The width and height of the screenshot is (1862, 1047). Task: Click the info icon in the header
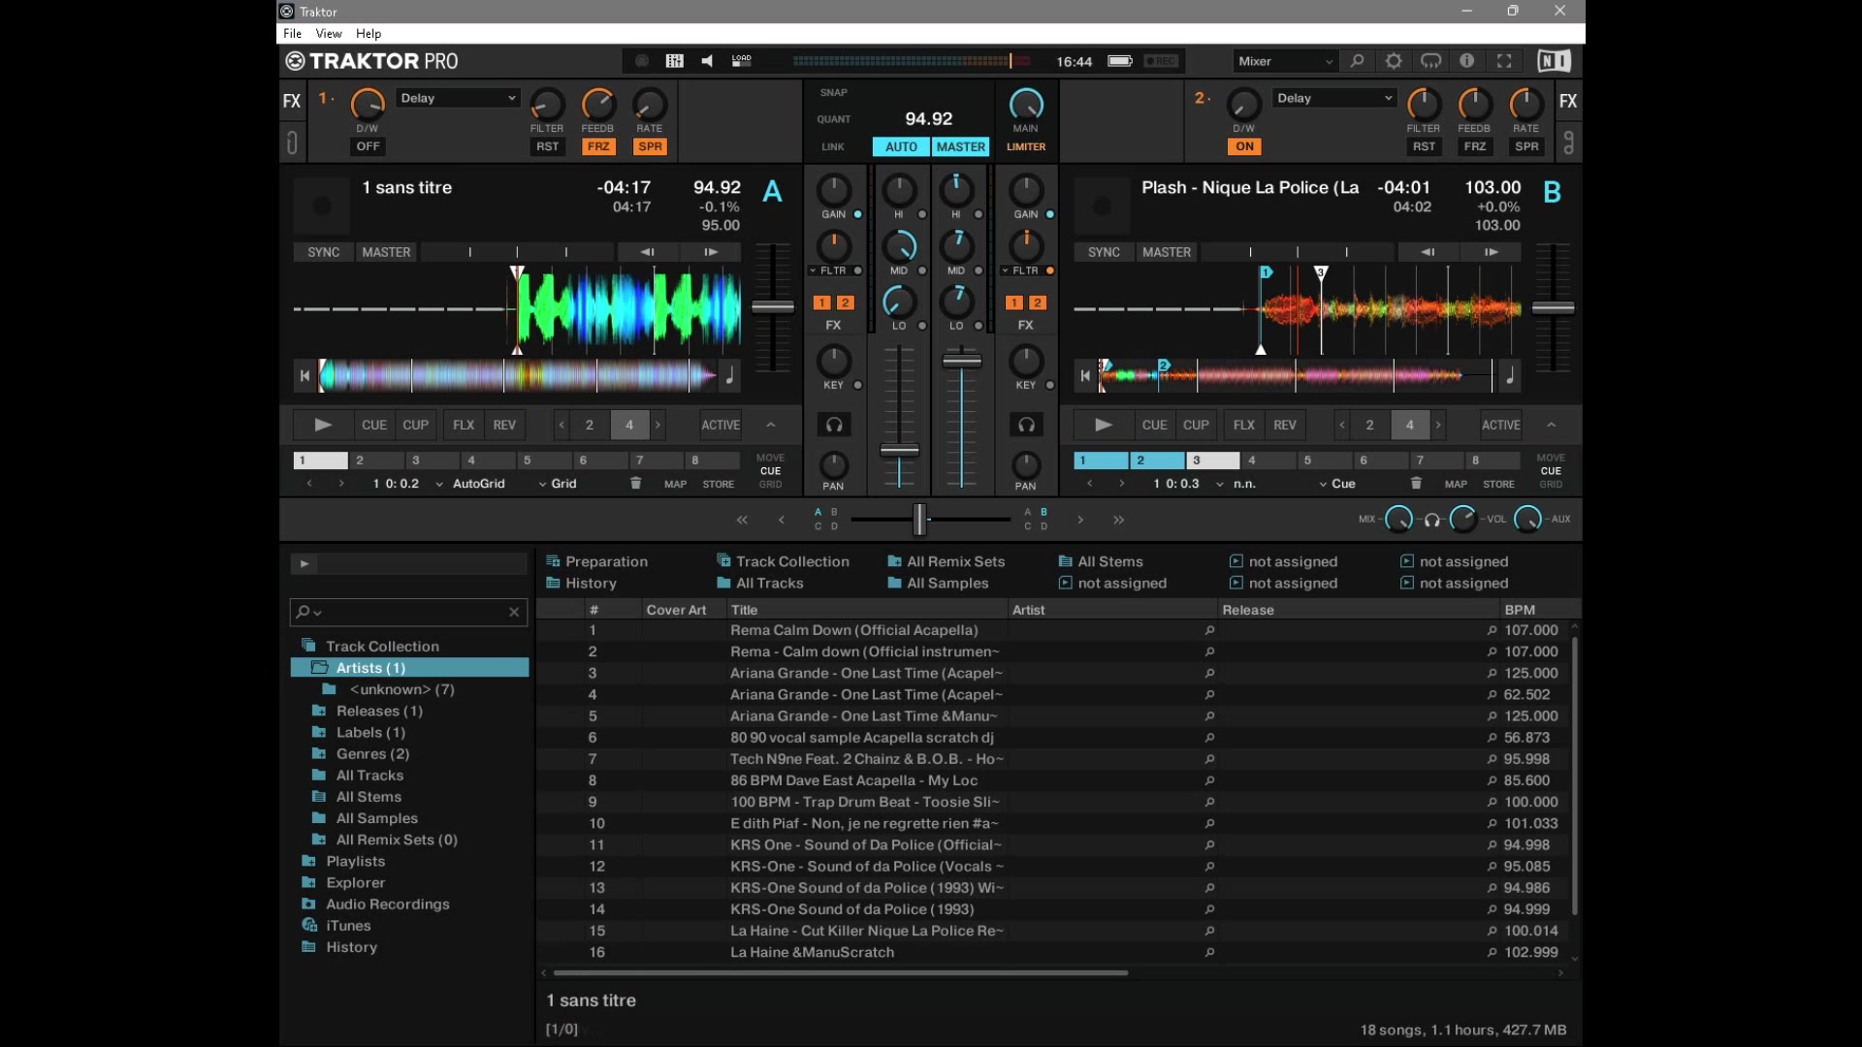click(1467, 61)
